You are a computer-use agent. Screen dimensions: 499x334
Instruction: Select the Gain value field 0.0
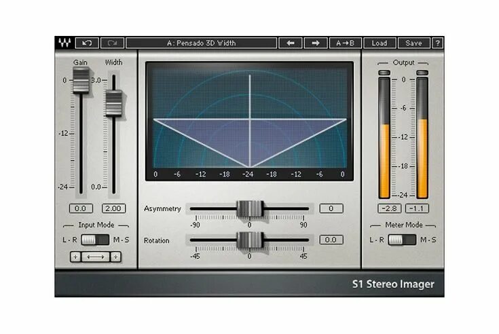81,208
